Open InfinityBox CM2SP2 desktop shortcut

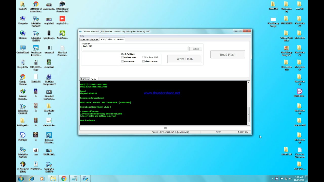[x=36, y=36]
